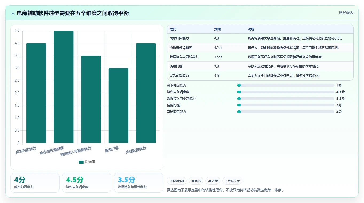Viewport: 364px width, 203px height.
Task: Click the 维度 table column header
Action: coord(173,29)
